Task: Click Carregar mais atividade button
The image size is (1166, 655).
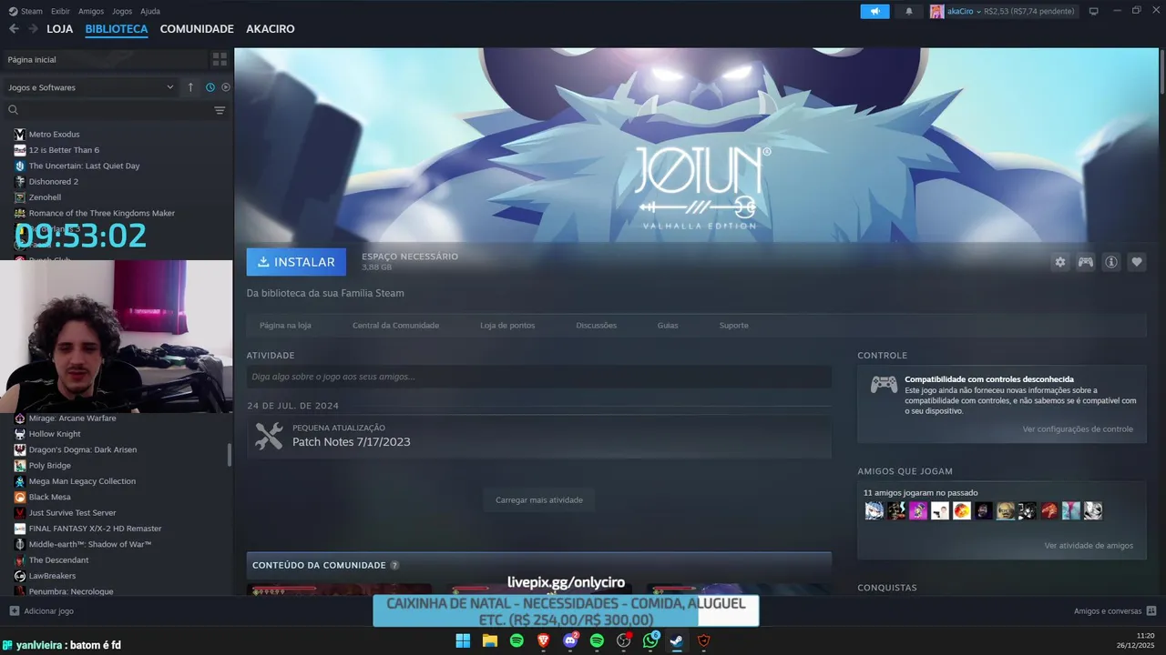Action: (539, 499)
